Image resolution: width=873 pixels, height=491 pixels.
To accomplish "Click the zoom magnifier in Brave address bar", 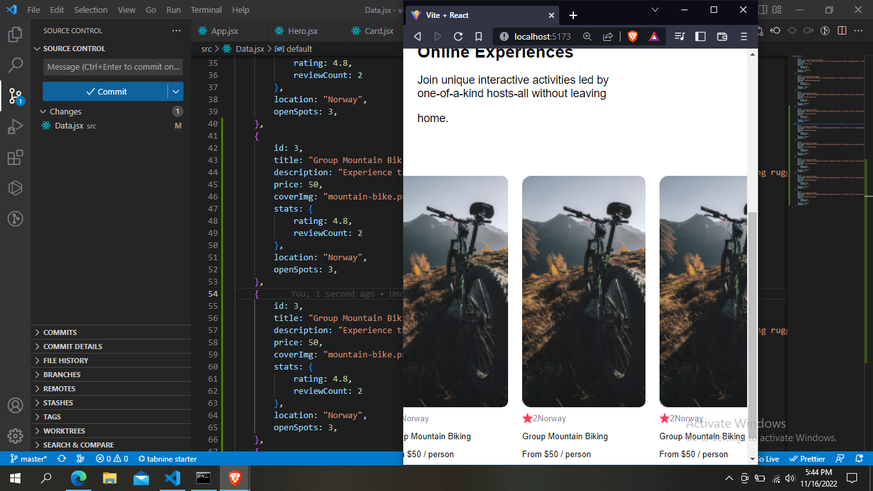I will coord(587,36).
